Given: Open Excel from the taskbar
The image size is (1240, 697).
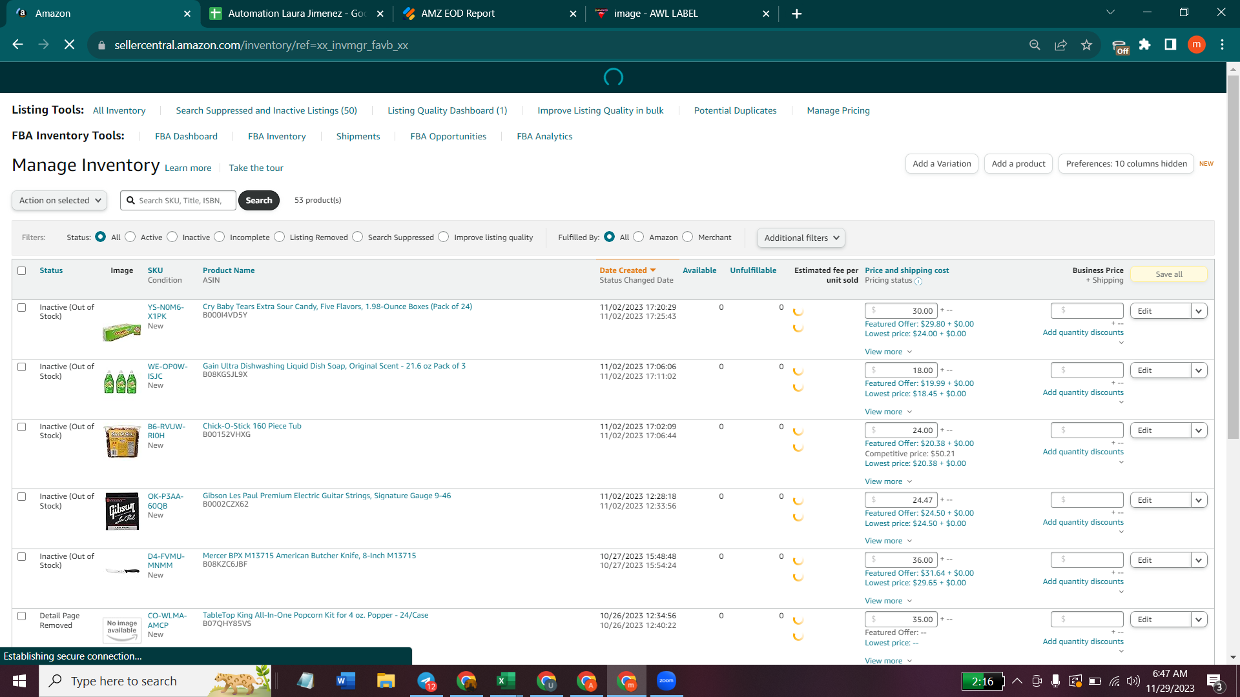Looking at the screenshot, I should point(506,681).
